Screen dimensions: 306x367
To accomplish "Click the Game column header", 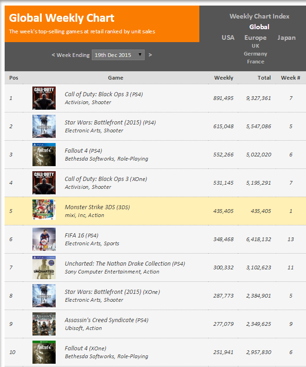I will 115,78.
